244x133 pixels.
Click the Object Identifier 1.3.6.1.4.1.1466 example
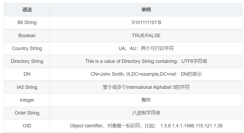146,126
